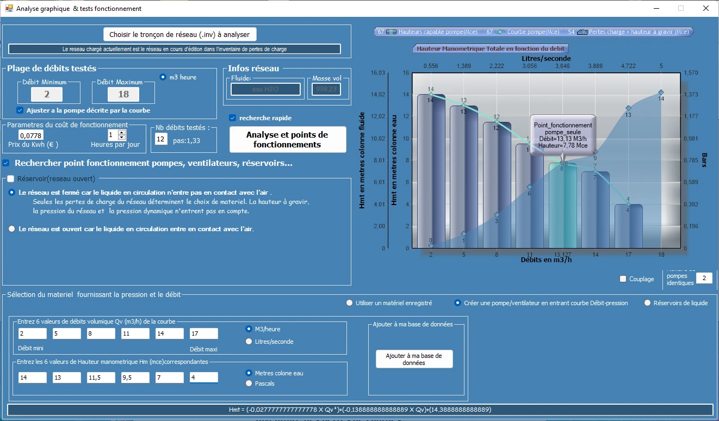This screenshot has width=719, height=421.
Task: Click the Hauteurs capable pompe legend icon
Action: pos(392,32)
